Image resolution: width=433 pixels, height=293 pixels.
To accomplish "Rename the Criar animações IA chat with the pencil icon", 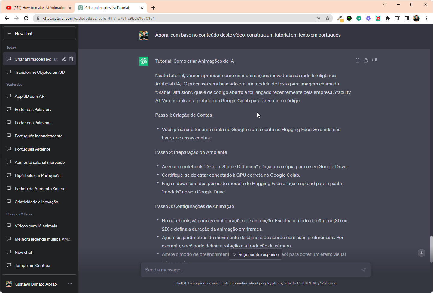I will 64,59.
